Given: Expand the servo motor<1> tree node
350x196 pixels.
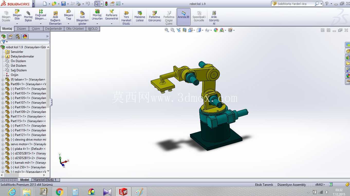Looking at the screenshot, I should [3, 144].
